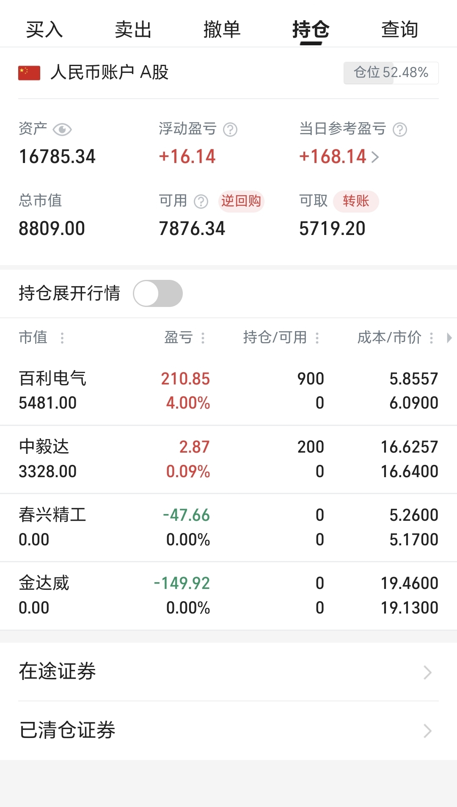Open the 百利电气 holding row
This screenshot has height=807, width=457.
[x=228, y=391]
